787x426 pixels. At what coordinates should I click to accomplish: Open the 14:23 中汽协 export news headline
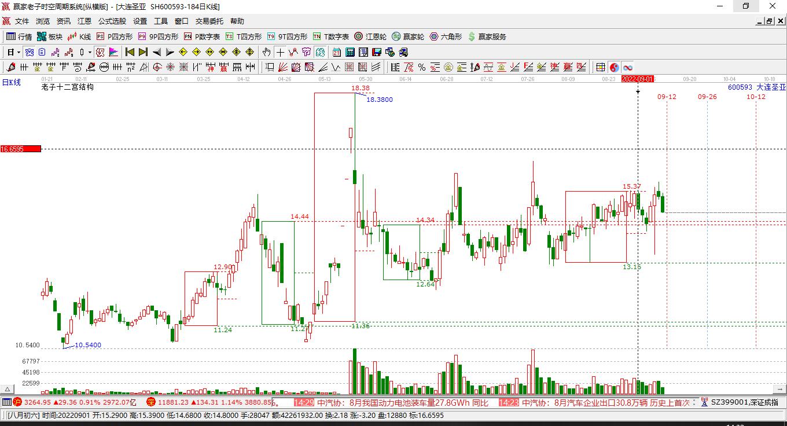click(x=594, y=403)
